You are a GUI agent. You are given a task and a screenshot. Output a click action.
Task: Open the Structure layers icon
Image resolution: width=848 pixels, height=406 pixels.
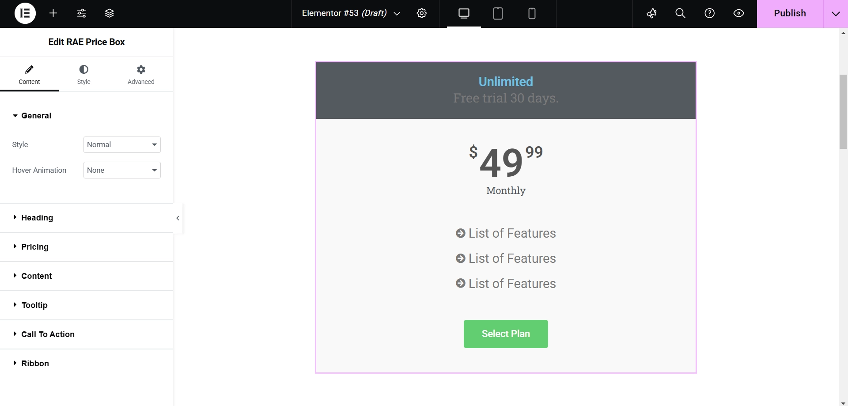tap(110, 13)
